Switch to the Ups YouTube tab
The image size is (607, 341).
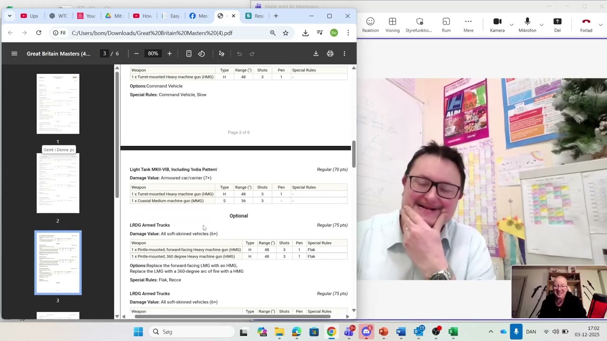pos(29,16)
